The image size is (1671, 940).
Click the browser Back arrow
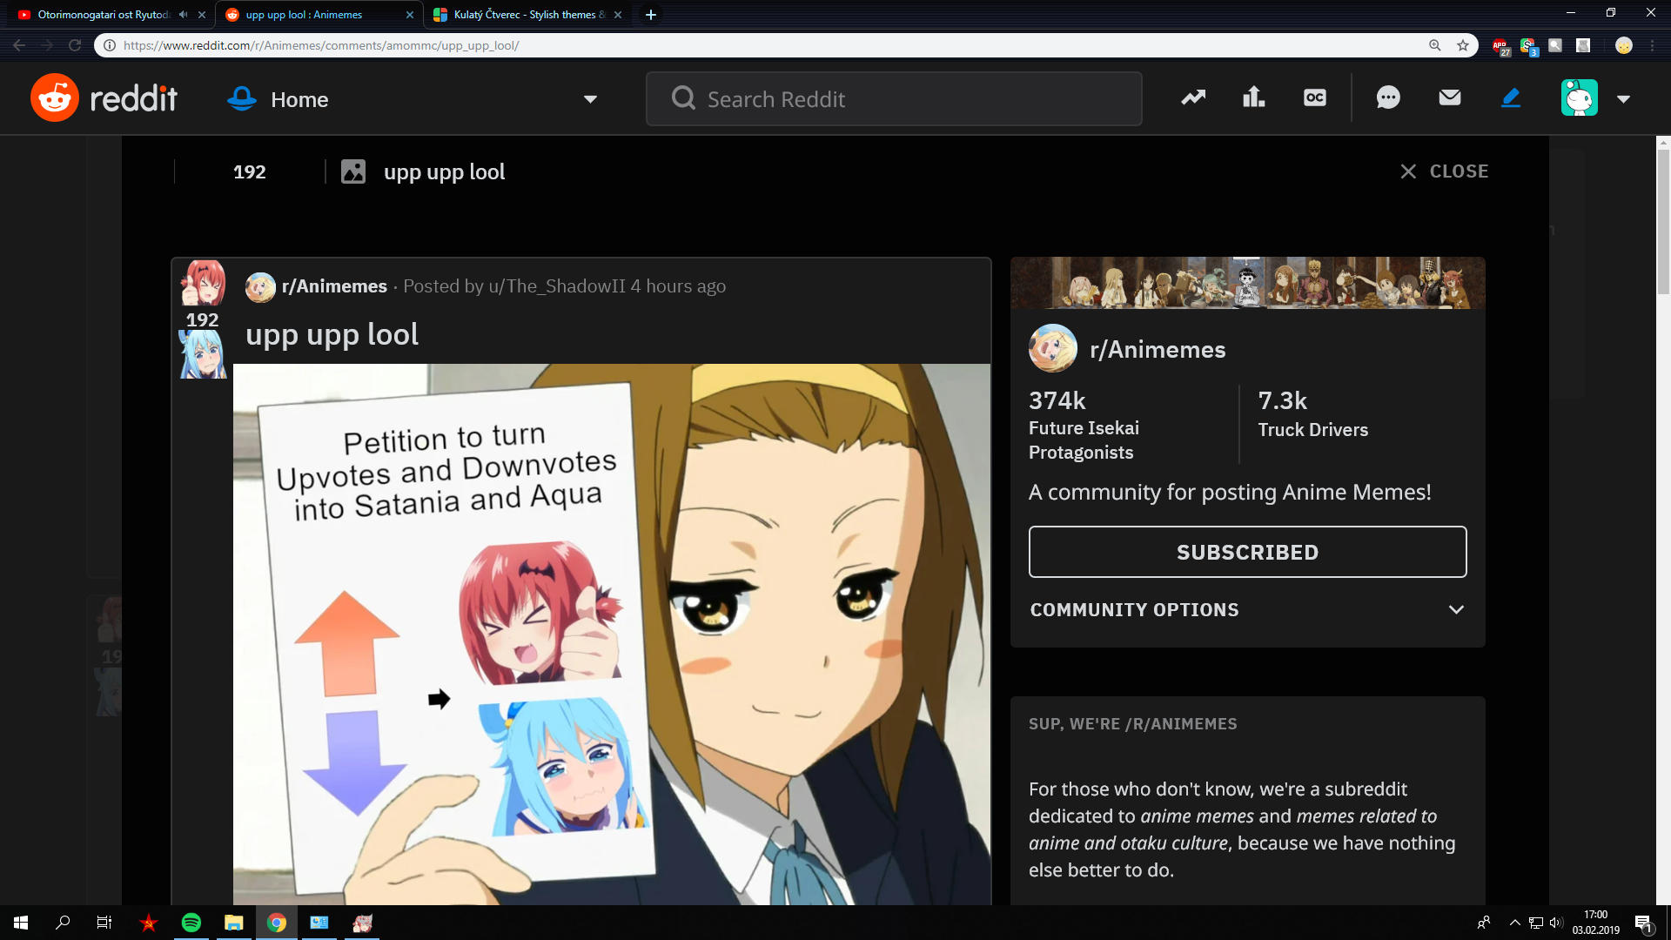pos(19,45)
